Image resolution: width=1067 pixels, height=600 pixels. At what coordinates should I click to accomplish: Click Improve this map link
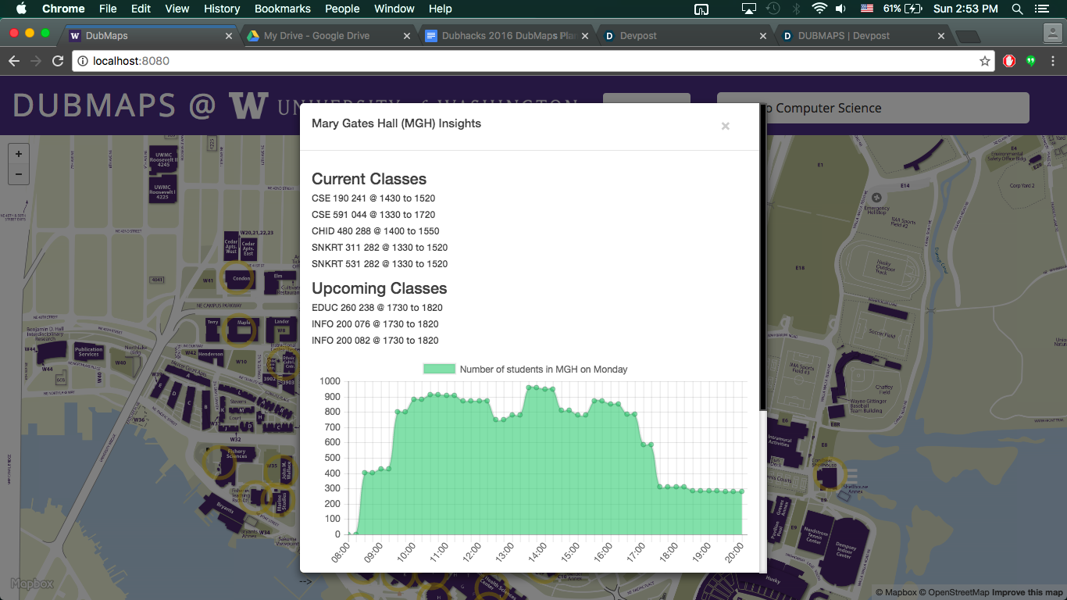pyautogui.click(x=1027, y=592)
